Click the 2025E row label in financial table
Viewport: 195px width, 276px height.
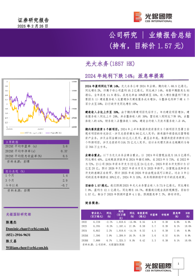click(85, 236)
